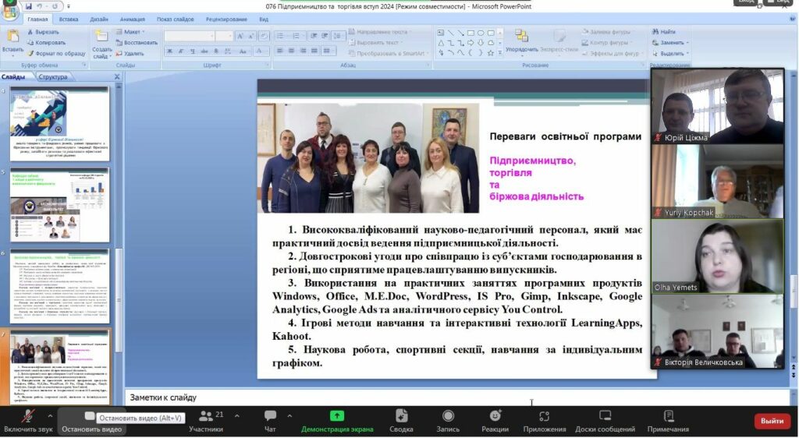The height and width of the screenshot is (438, 799).
Task: Stop camera with Остановить видео
Action: (91, 419)
